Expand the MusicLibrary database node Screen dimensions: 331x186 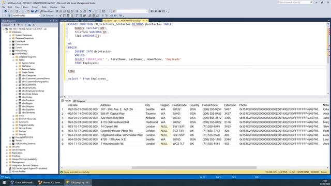10,51
